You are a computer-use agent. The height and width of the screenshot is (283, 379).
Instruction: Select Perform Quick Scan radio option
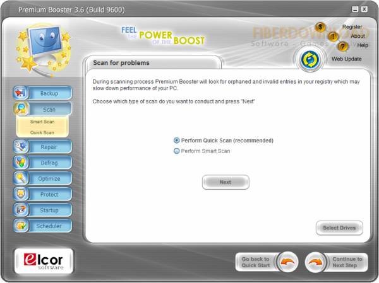[177, 141]
